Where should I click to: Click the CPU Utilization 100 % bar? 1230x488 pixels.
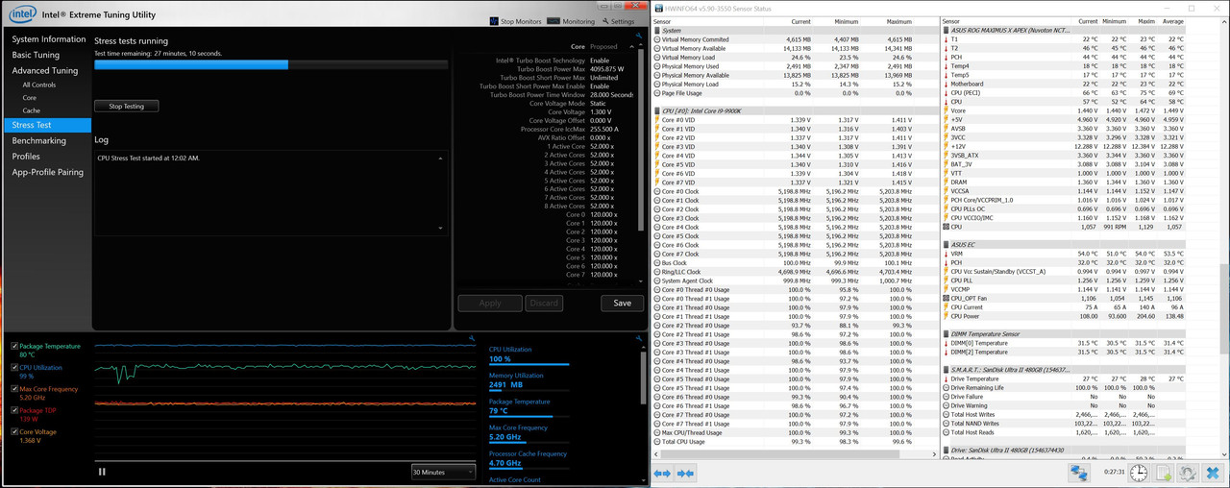[x=529, y=364]
